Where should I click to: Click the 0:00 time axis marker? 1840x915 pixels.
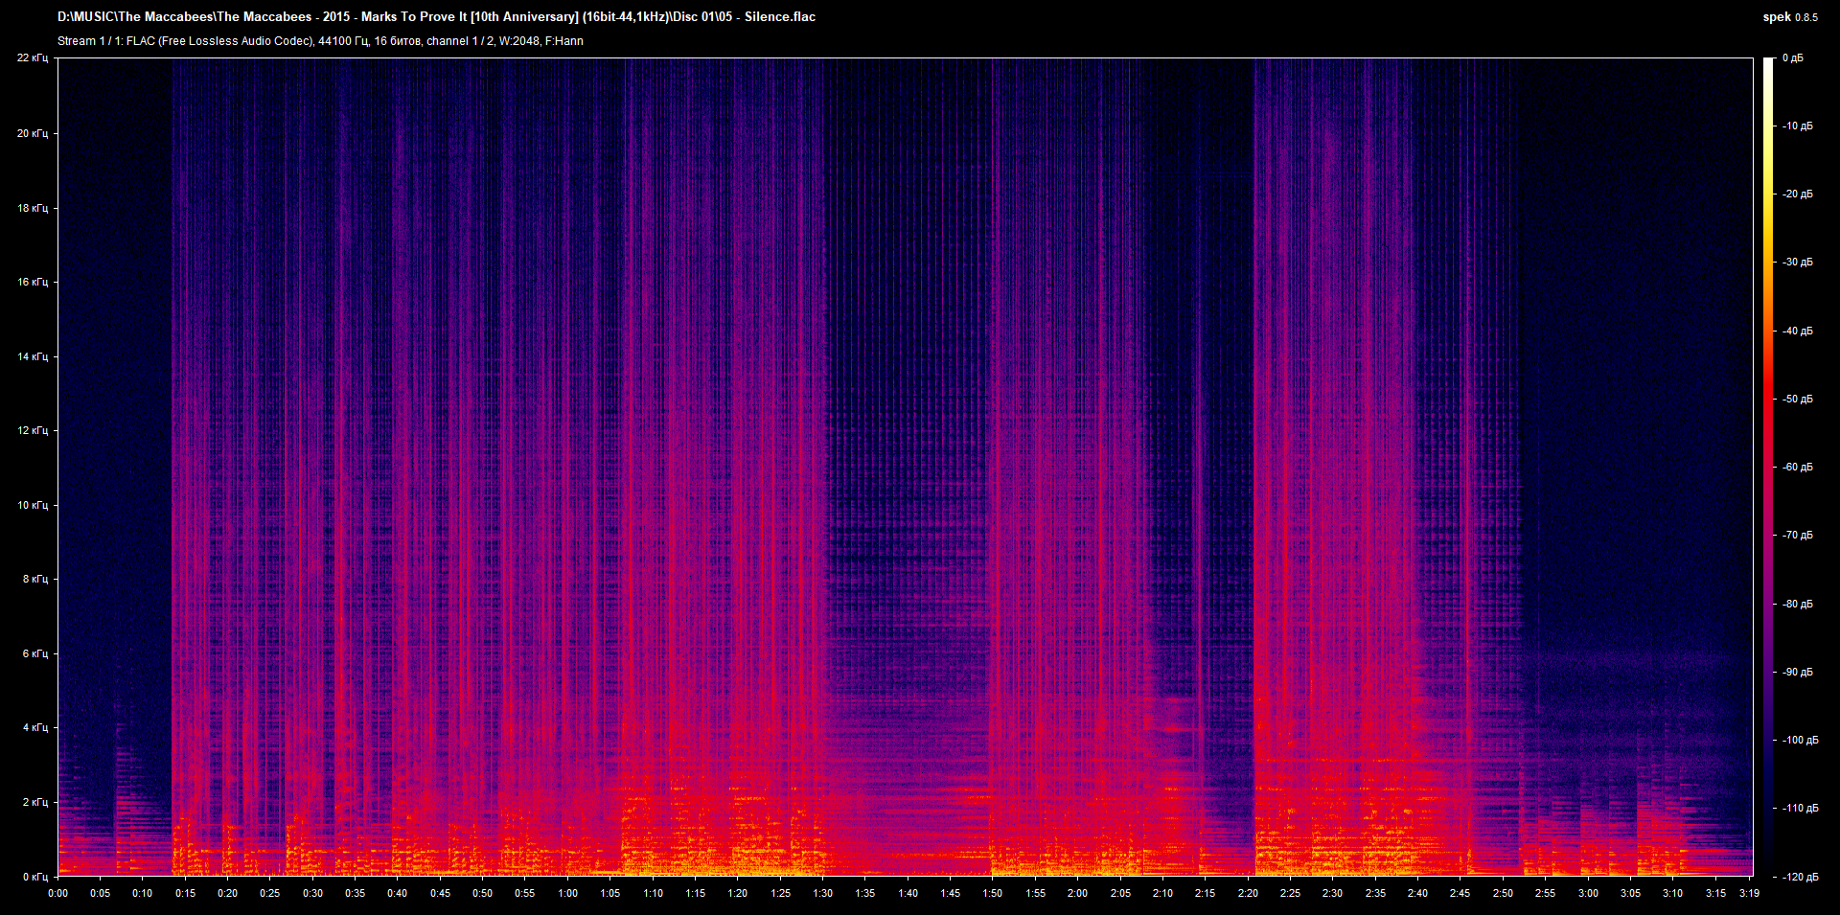(x=58, y=893)
